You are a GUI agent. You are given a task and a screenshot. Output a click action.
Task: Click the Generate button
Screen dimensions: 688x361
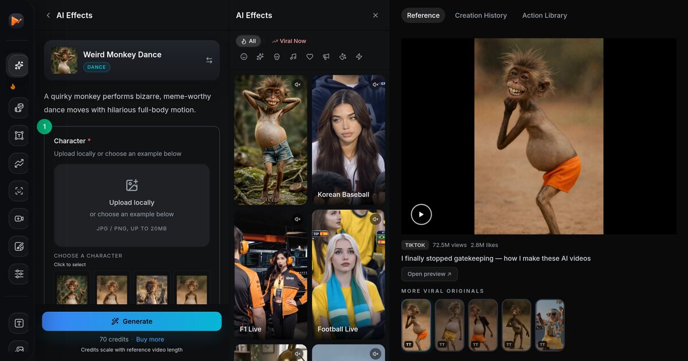[x=132, y=321]
